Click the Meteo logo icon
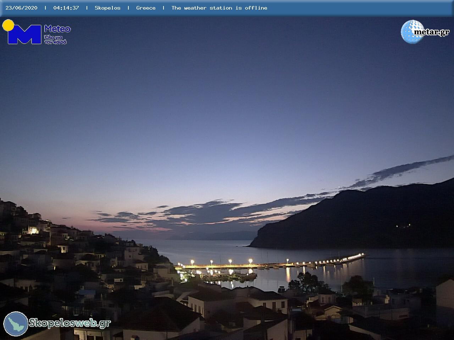This screenshot has width=454, height=340. [22, 32]
